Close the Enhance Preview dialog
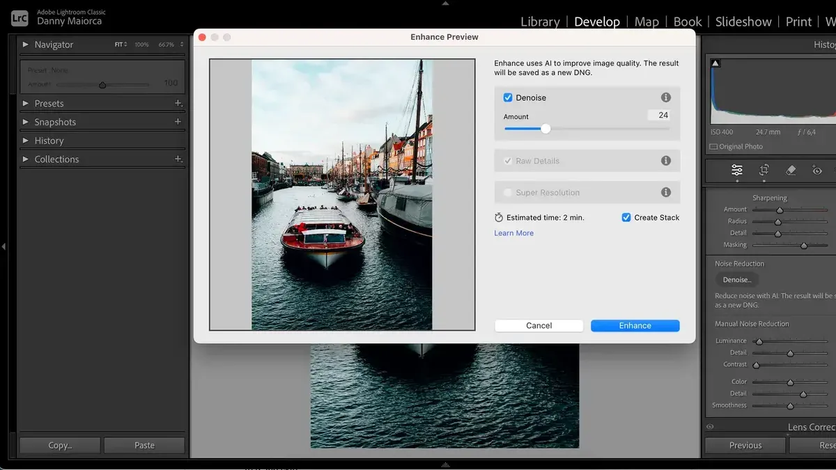The height and width of the screenshot is (470, 836). 202,37
